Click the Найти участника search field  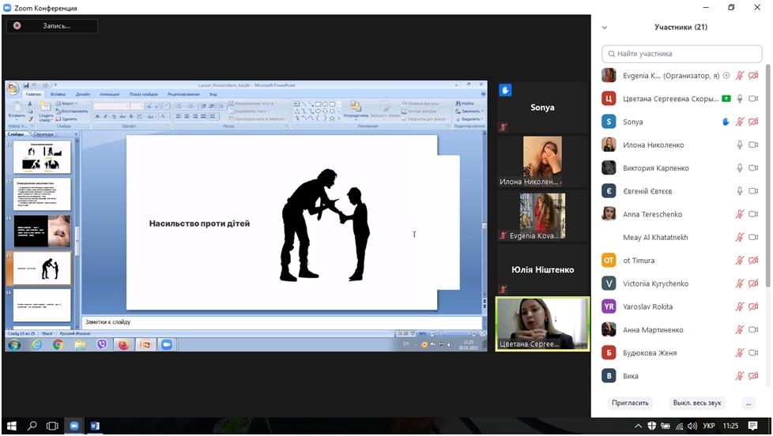click(681, 54)
